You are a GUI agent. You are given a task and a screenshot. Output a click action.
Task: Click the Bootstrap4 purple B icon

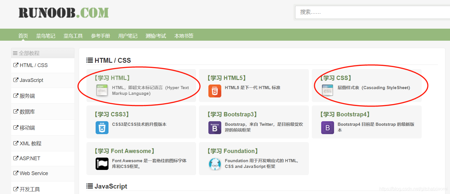point(327,128)
